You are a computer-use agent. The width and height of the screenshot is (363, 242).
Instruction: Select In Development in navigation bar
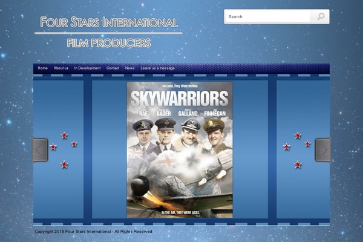tap(87, 68)
